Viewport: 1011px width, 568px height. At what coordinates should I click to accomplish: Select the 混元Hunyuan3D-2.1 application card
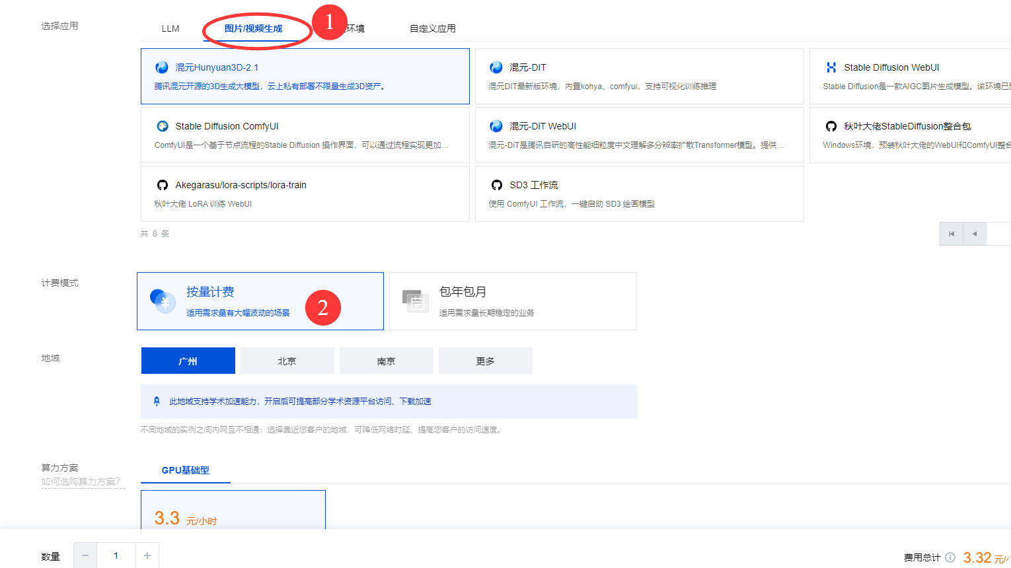(305, 76)
